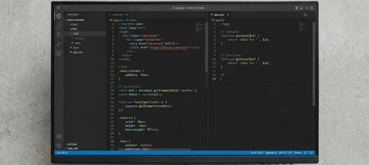
Task: Click line number 15 in right editor
Action: coord(214,79)
